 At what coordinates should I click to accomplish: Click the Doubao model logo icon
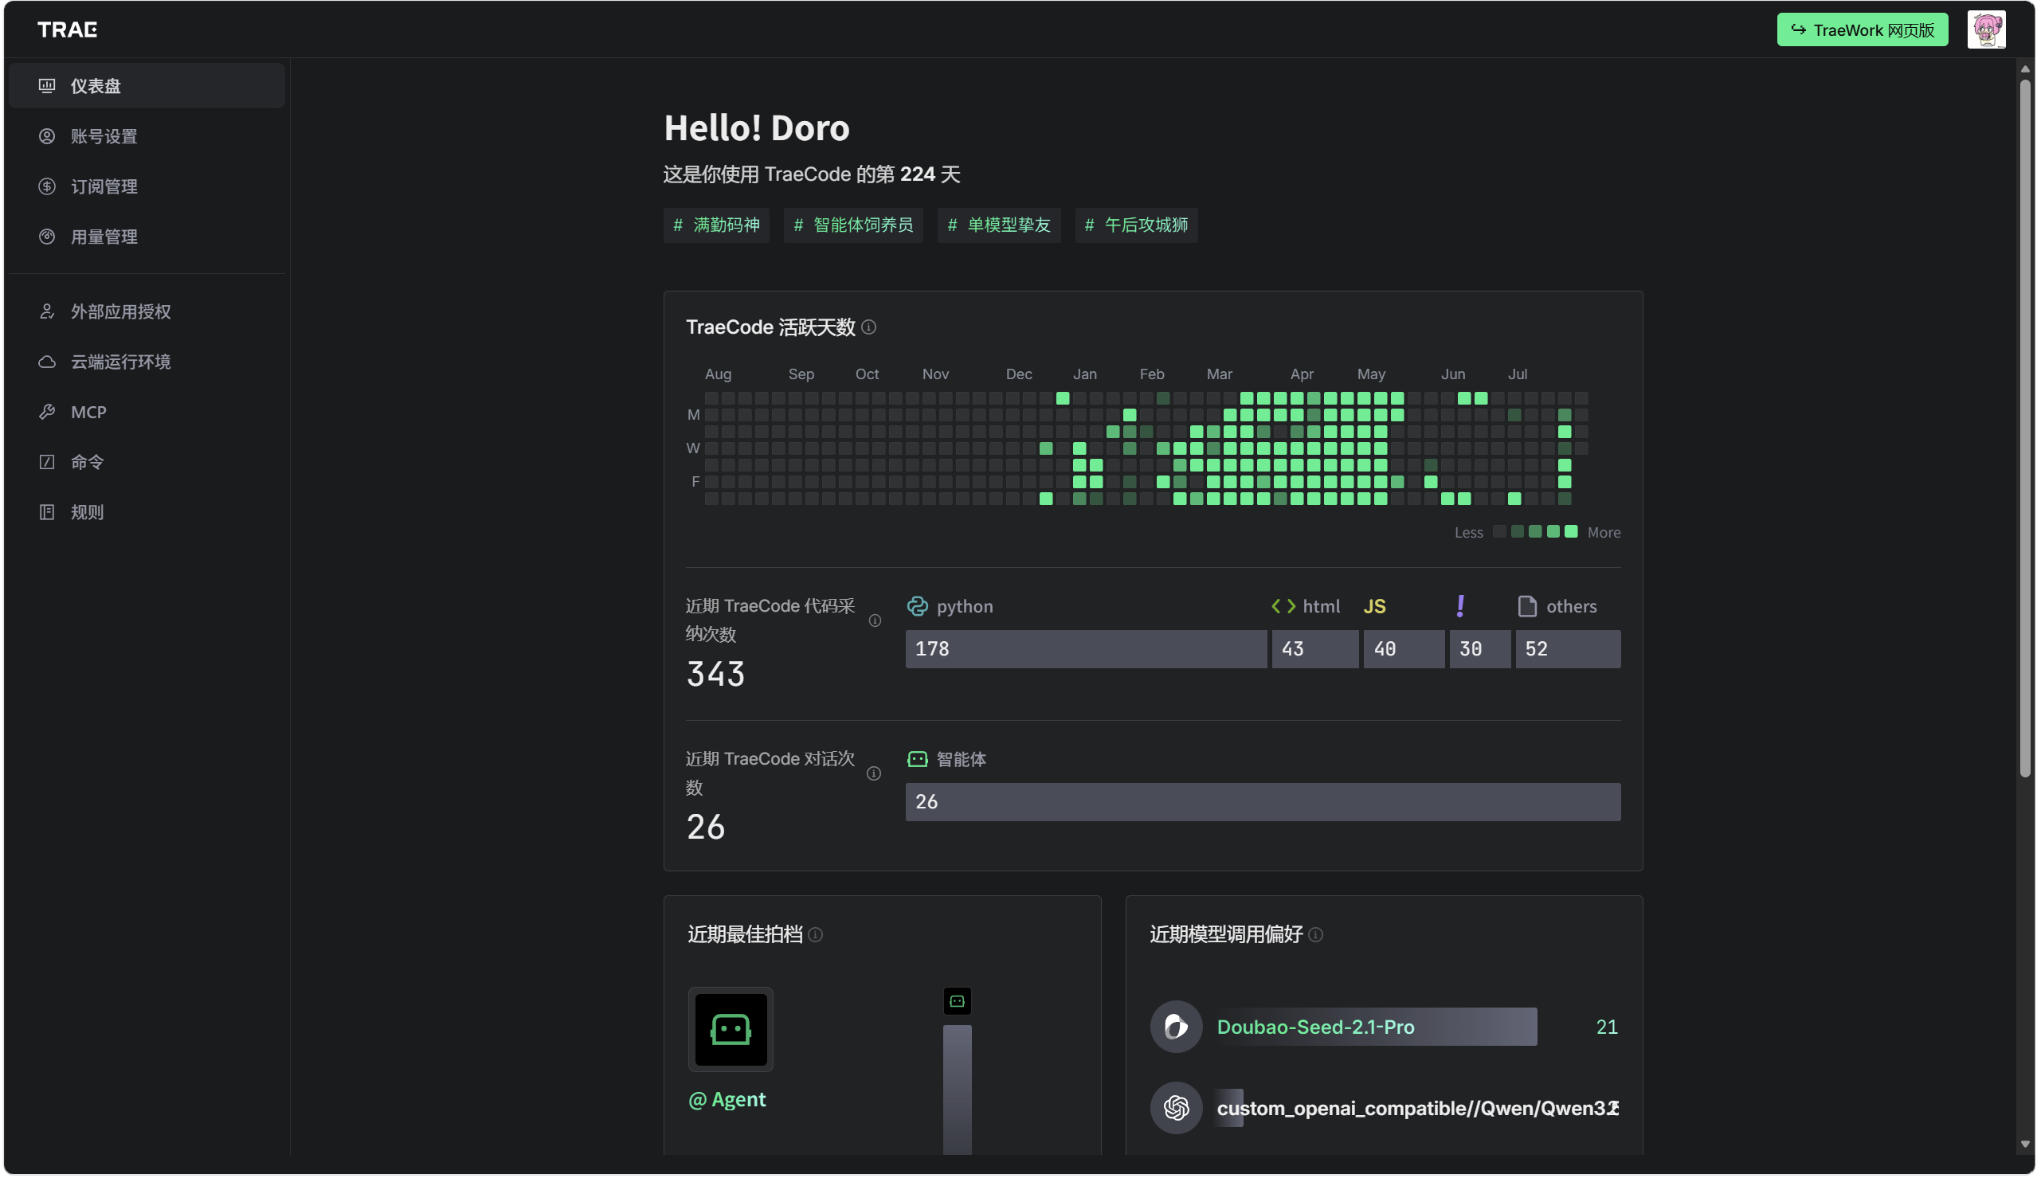(1175, 1026)
